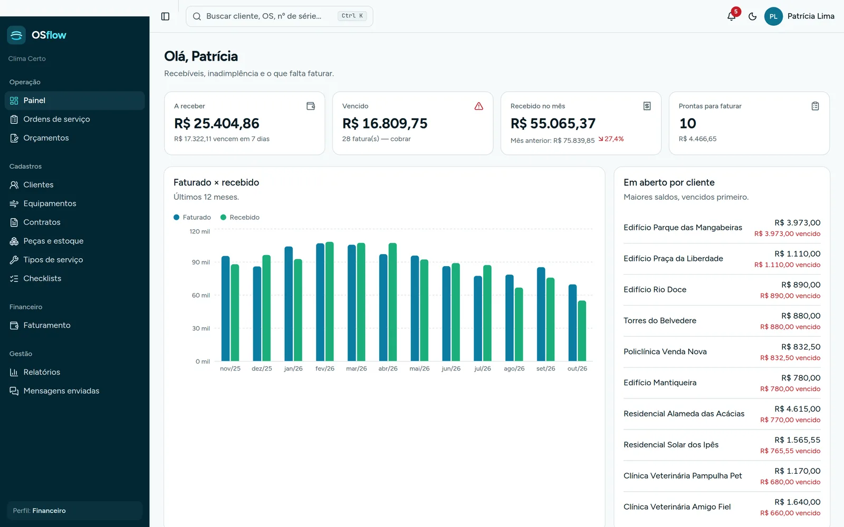Click the wallet icon on A receber card
The image size is (844, 527).
point(311,106)
